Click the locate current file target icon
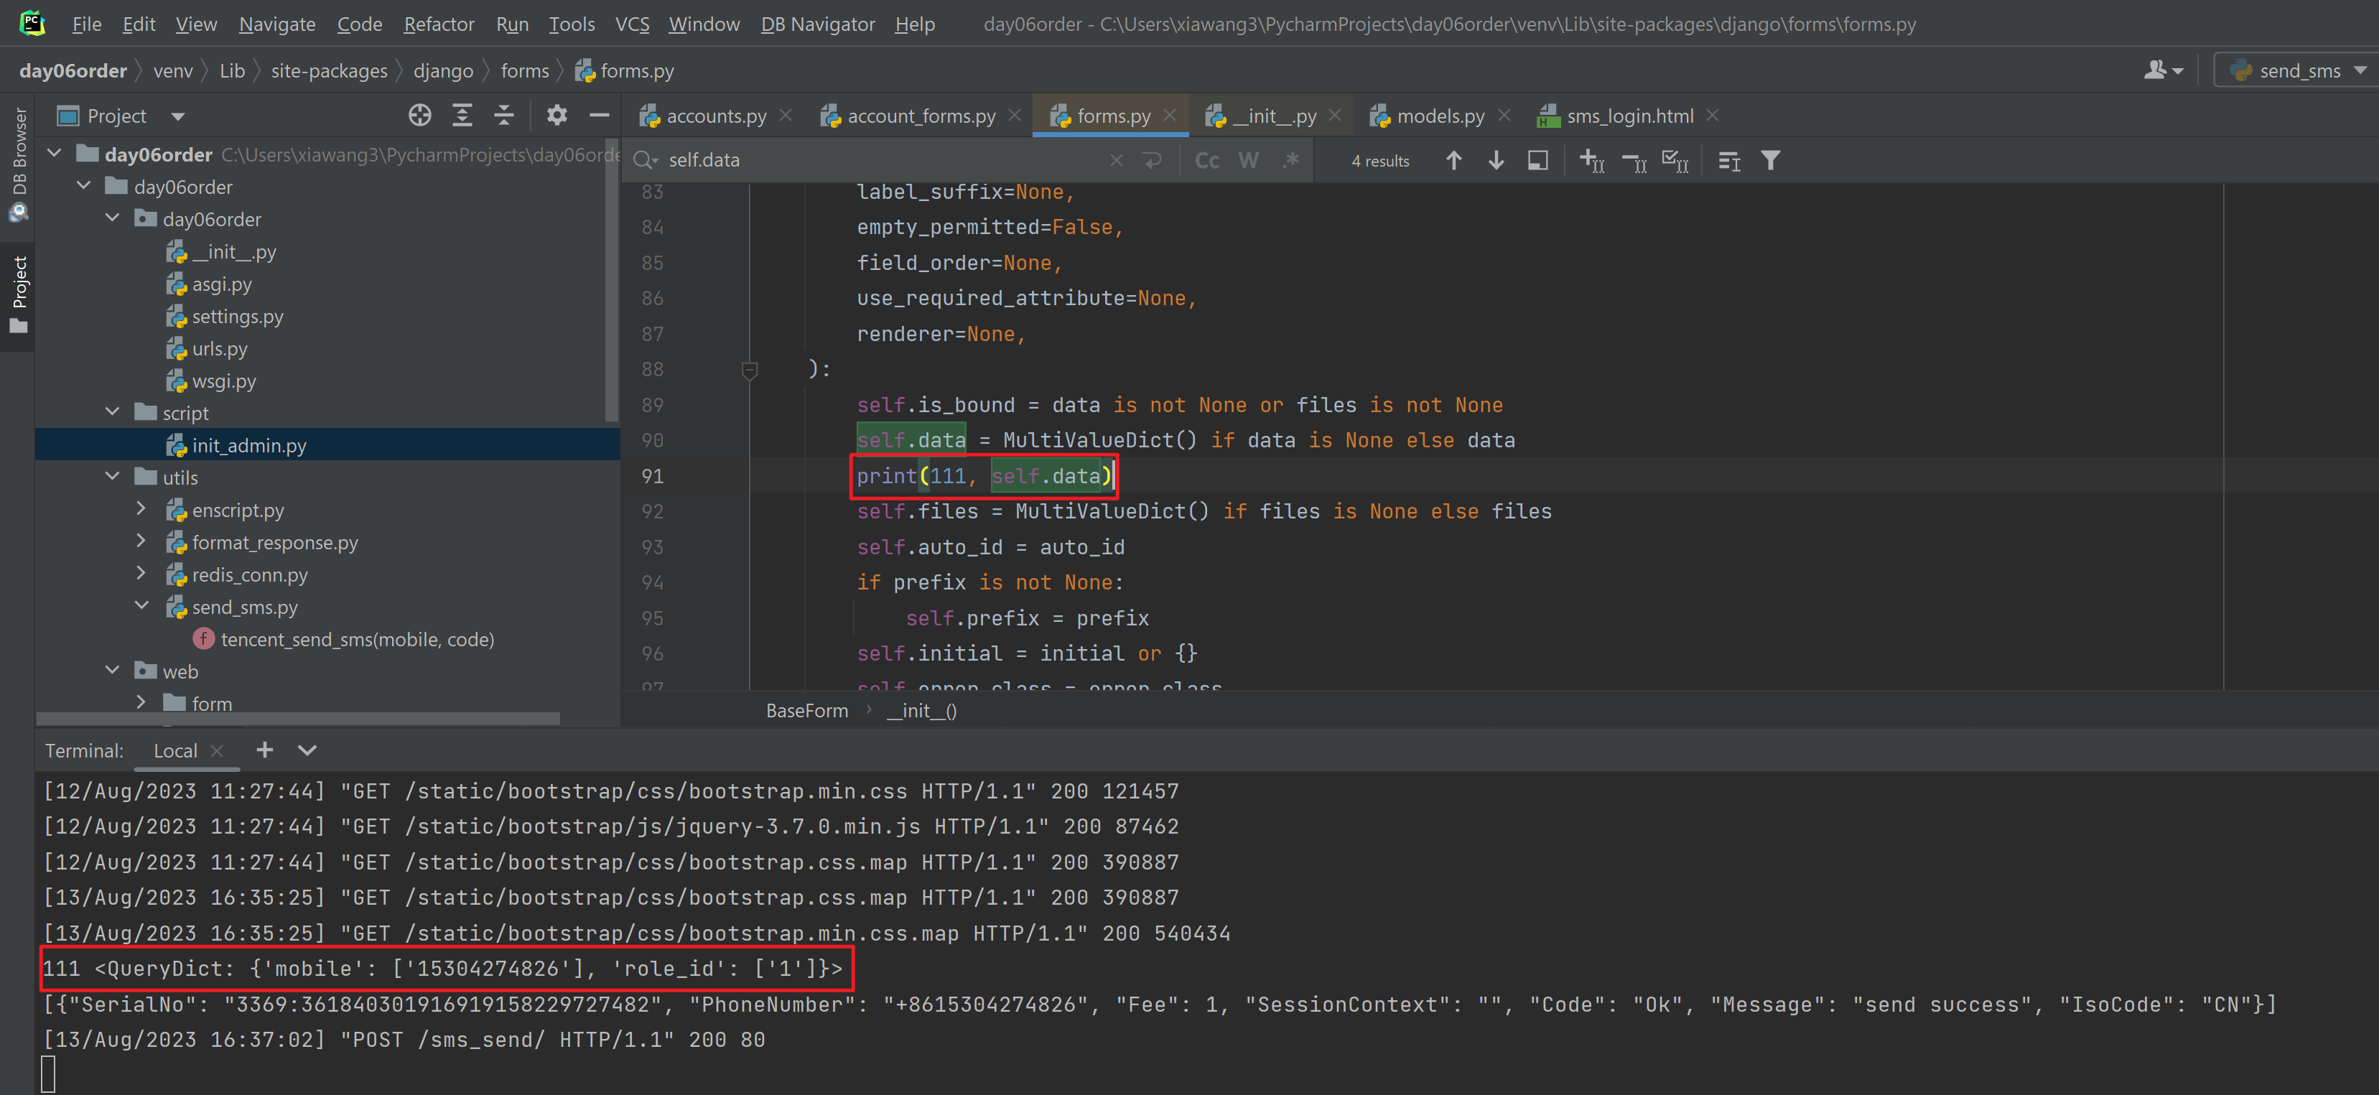This screenshot has height=1095, width=2379. coord(419,116)
